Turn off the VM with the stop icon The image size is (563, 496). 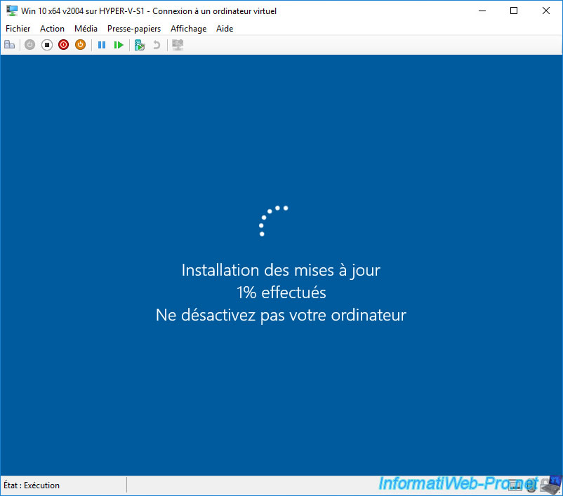click(x=46, y=45)
